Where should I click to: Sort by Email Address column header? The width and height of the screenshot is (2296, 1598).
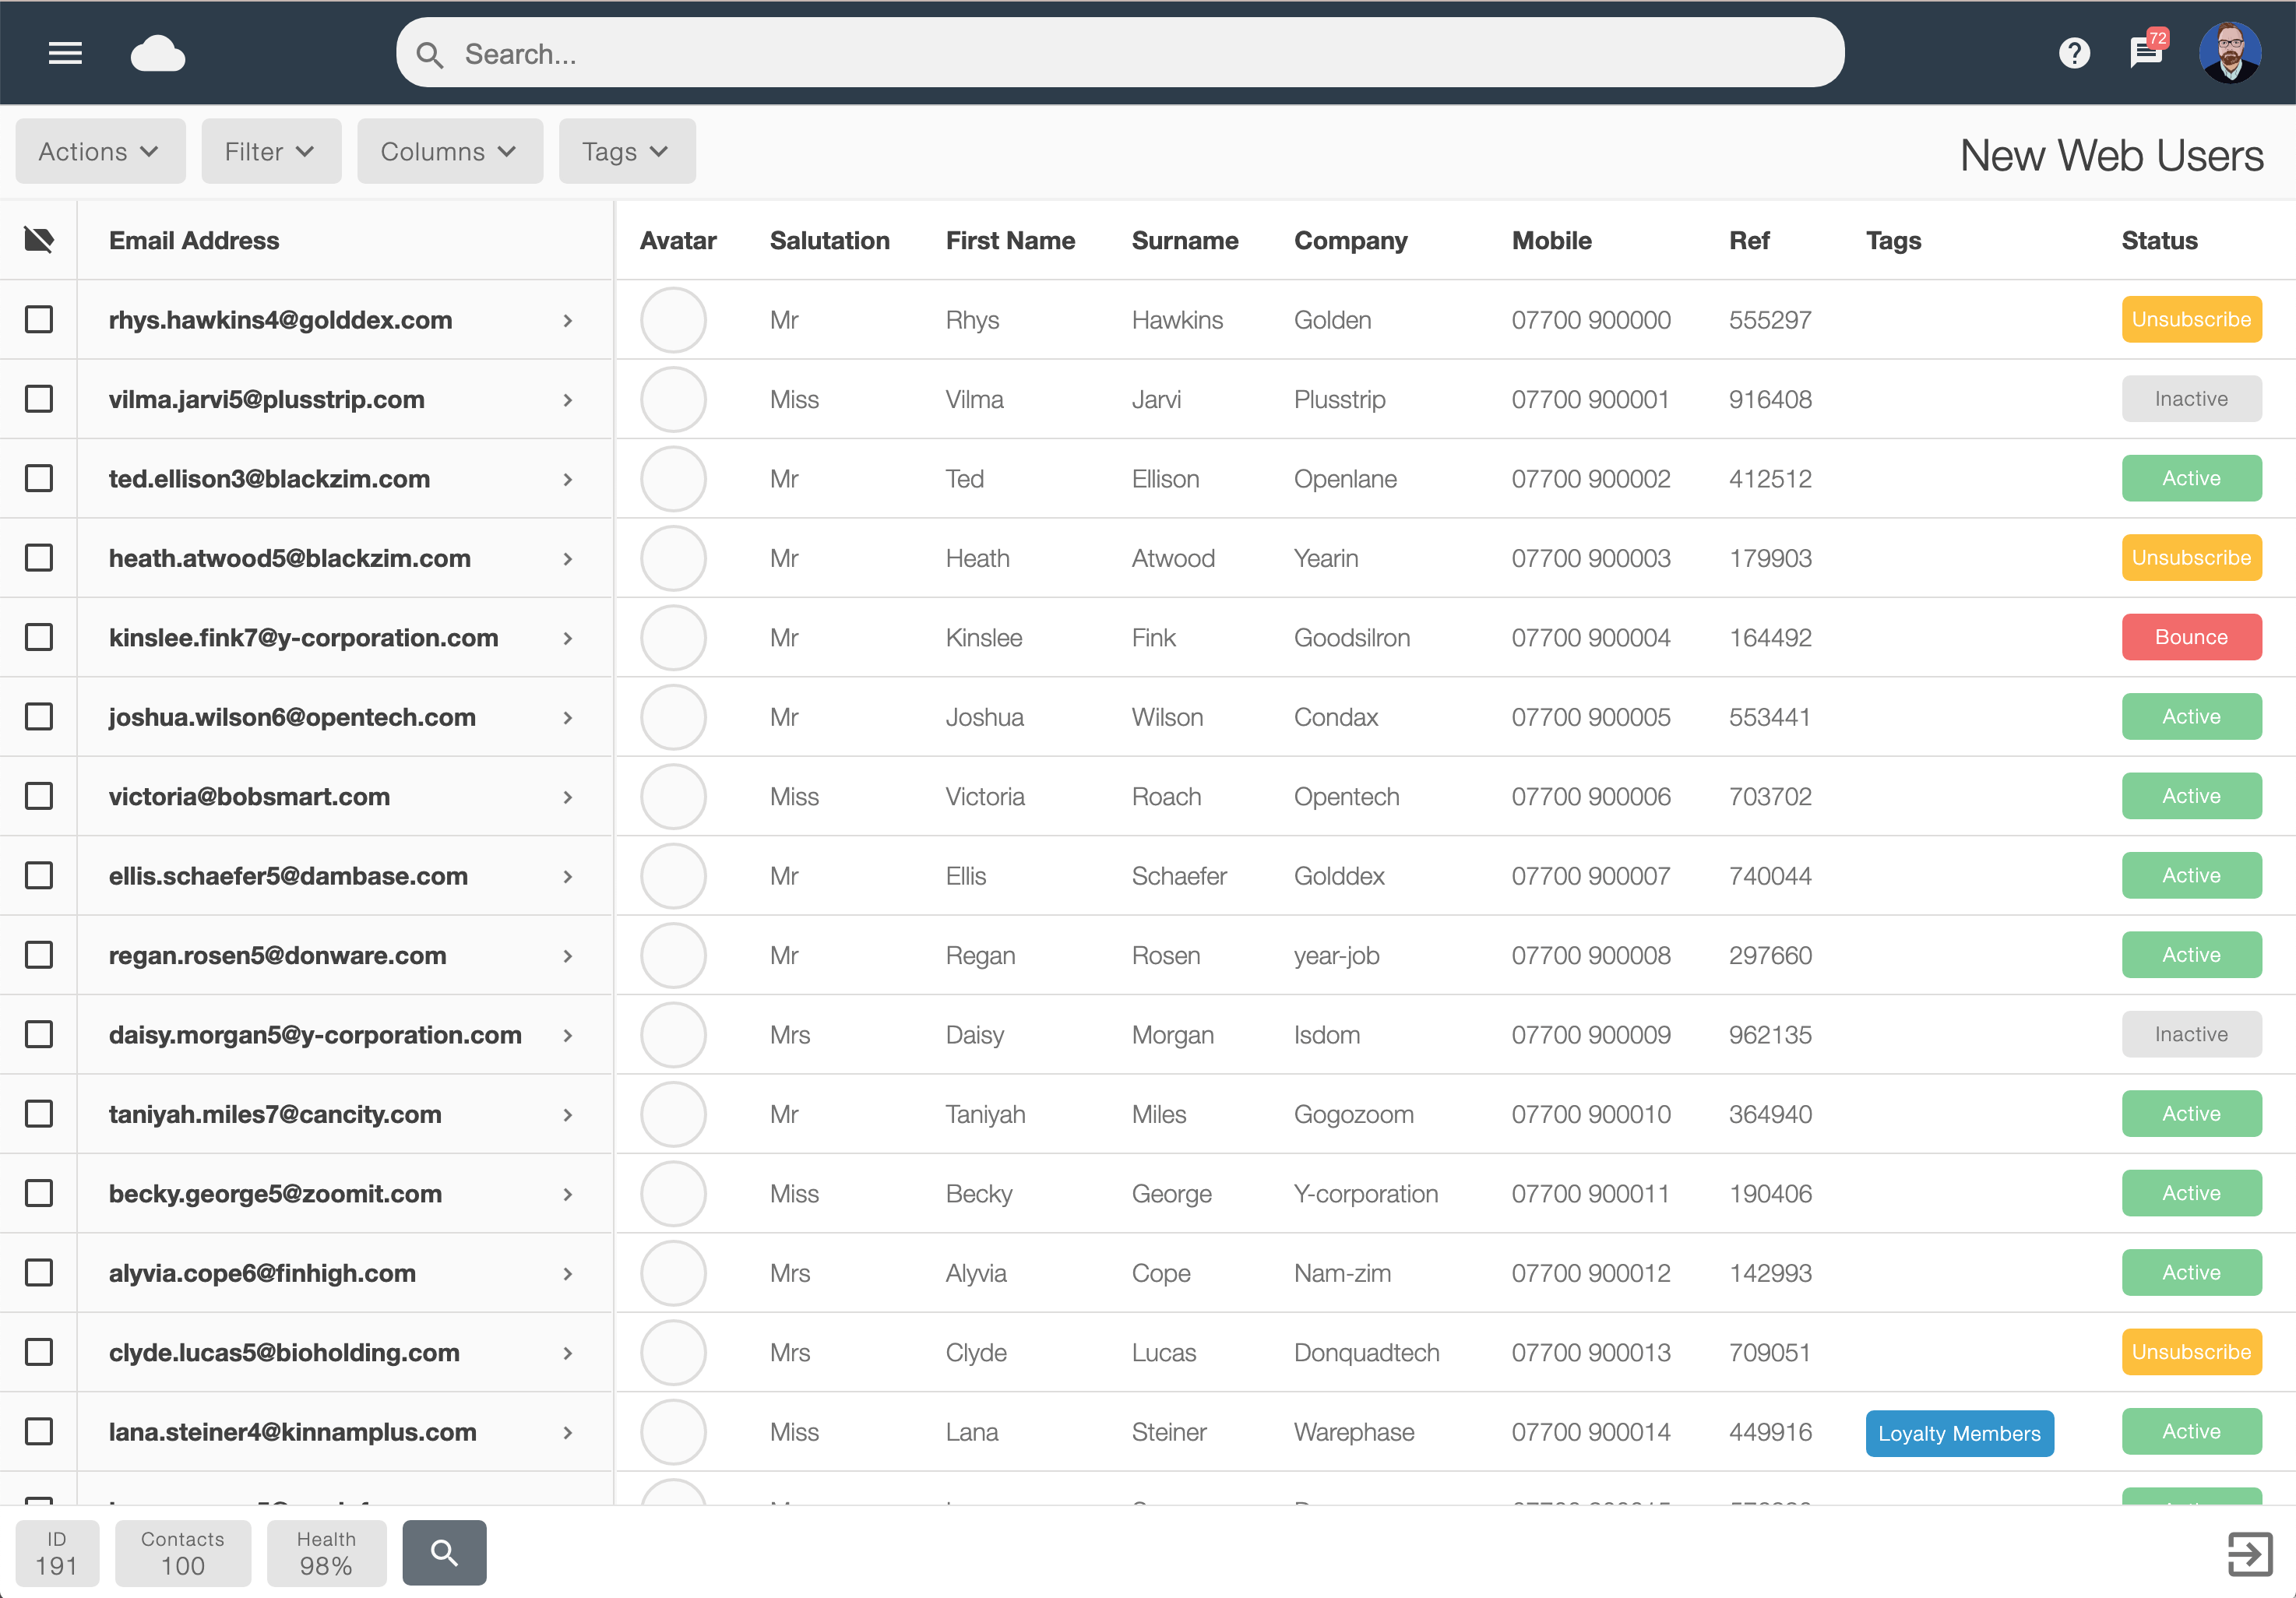tap(194, 240)
